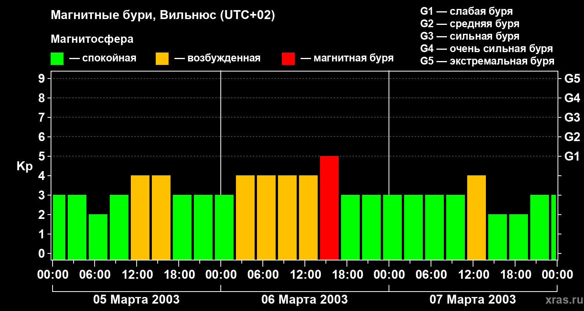Click the G4 tick label on the right axis
The height and width of the screenshot is (311, 584).
pyautogui.click(x=572, y=98)
